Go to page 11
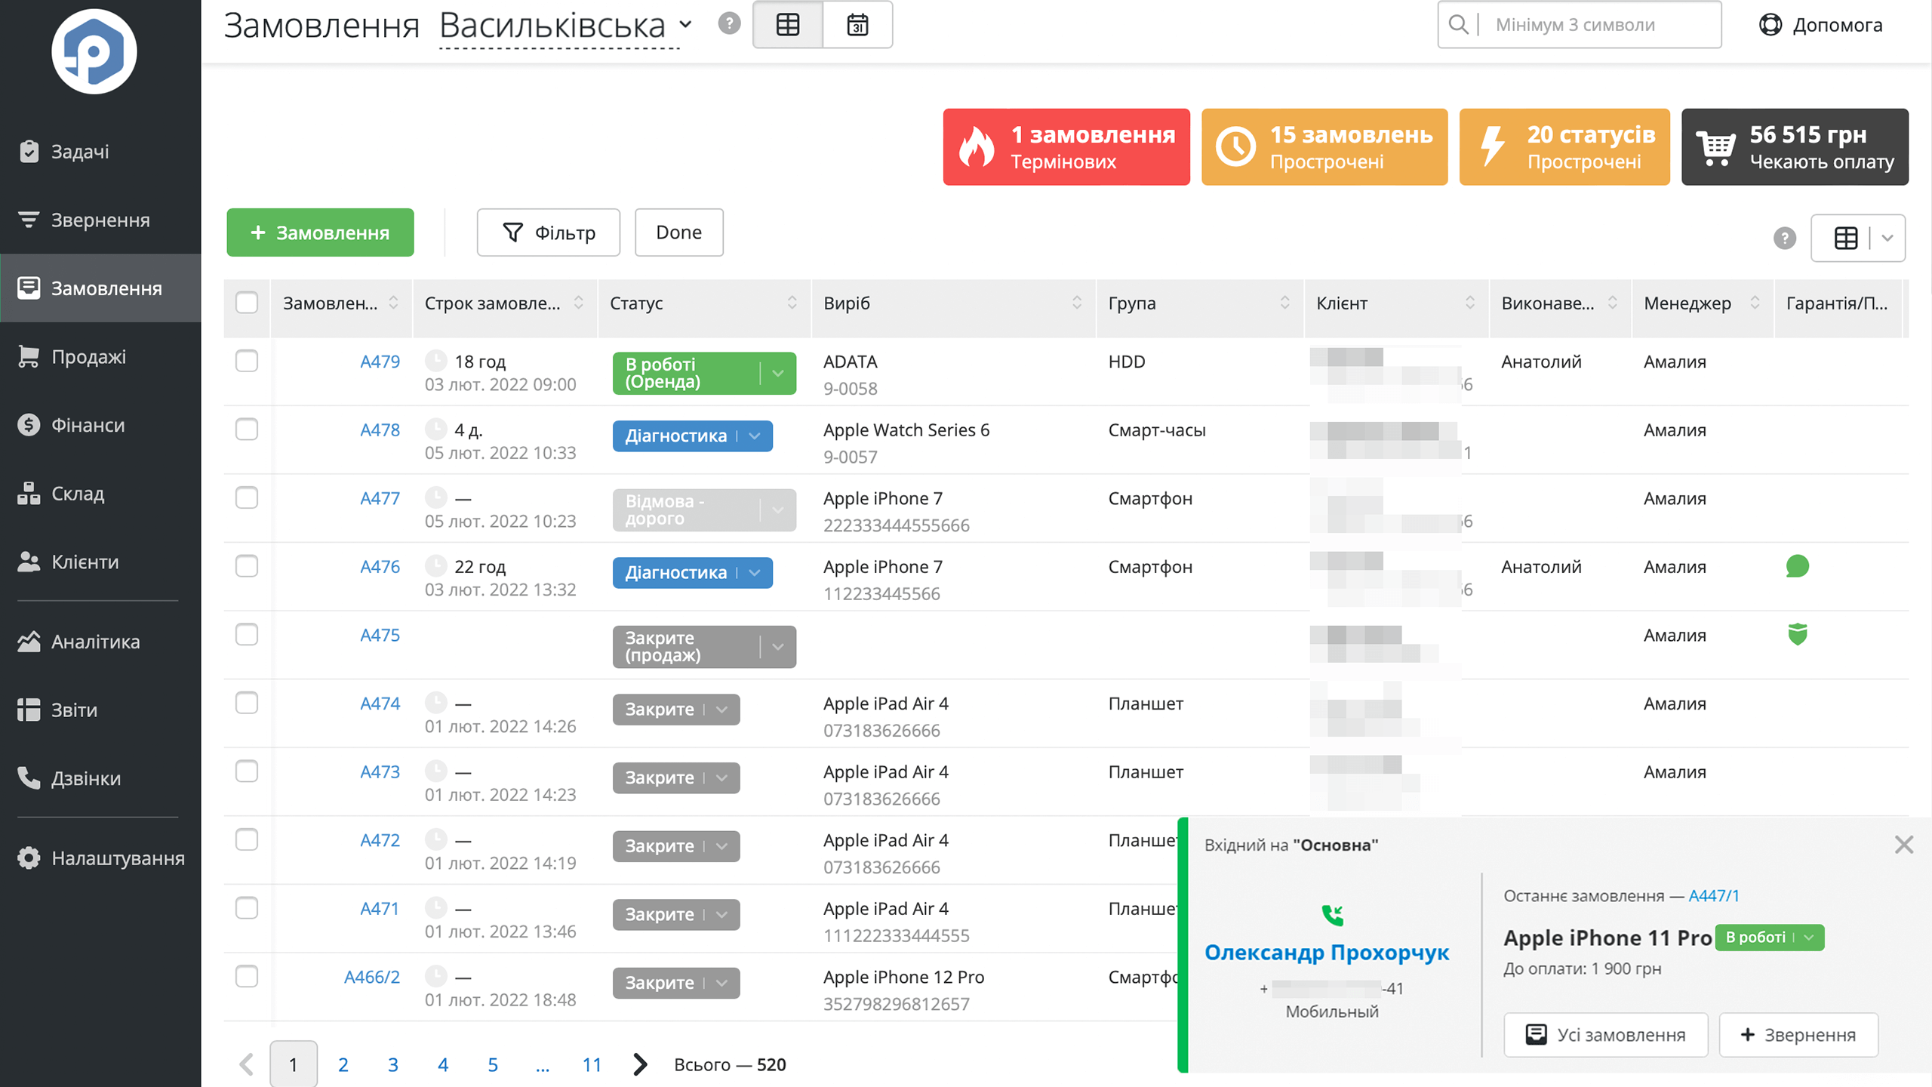 (592, 1064)
